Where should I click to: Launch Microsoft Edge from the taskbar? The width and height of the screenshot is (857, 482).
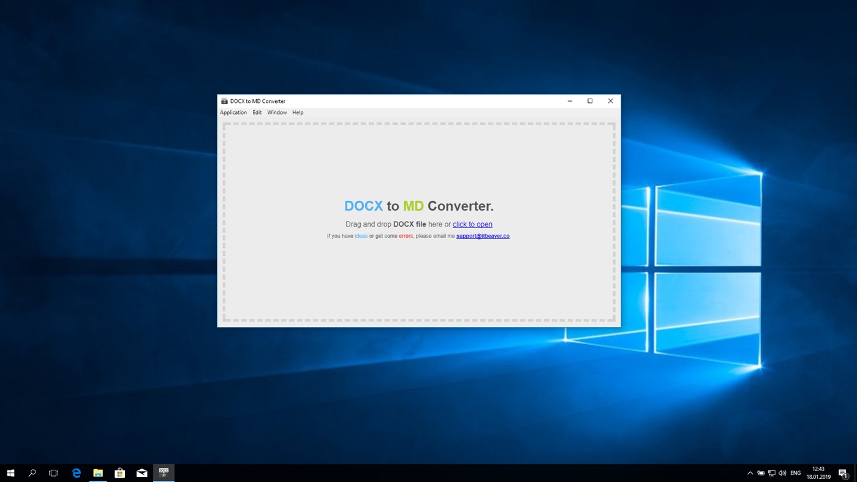click(x=75, y=472)
